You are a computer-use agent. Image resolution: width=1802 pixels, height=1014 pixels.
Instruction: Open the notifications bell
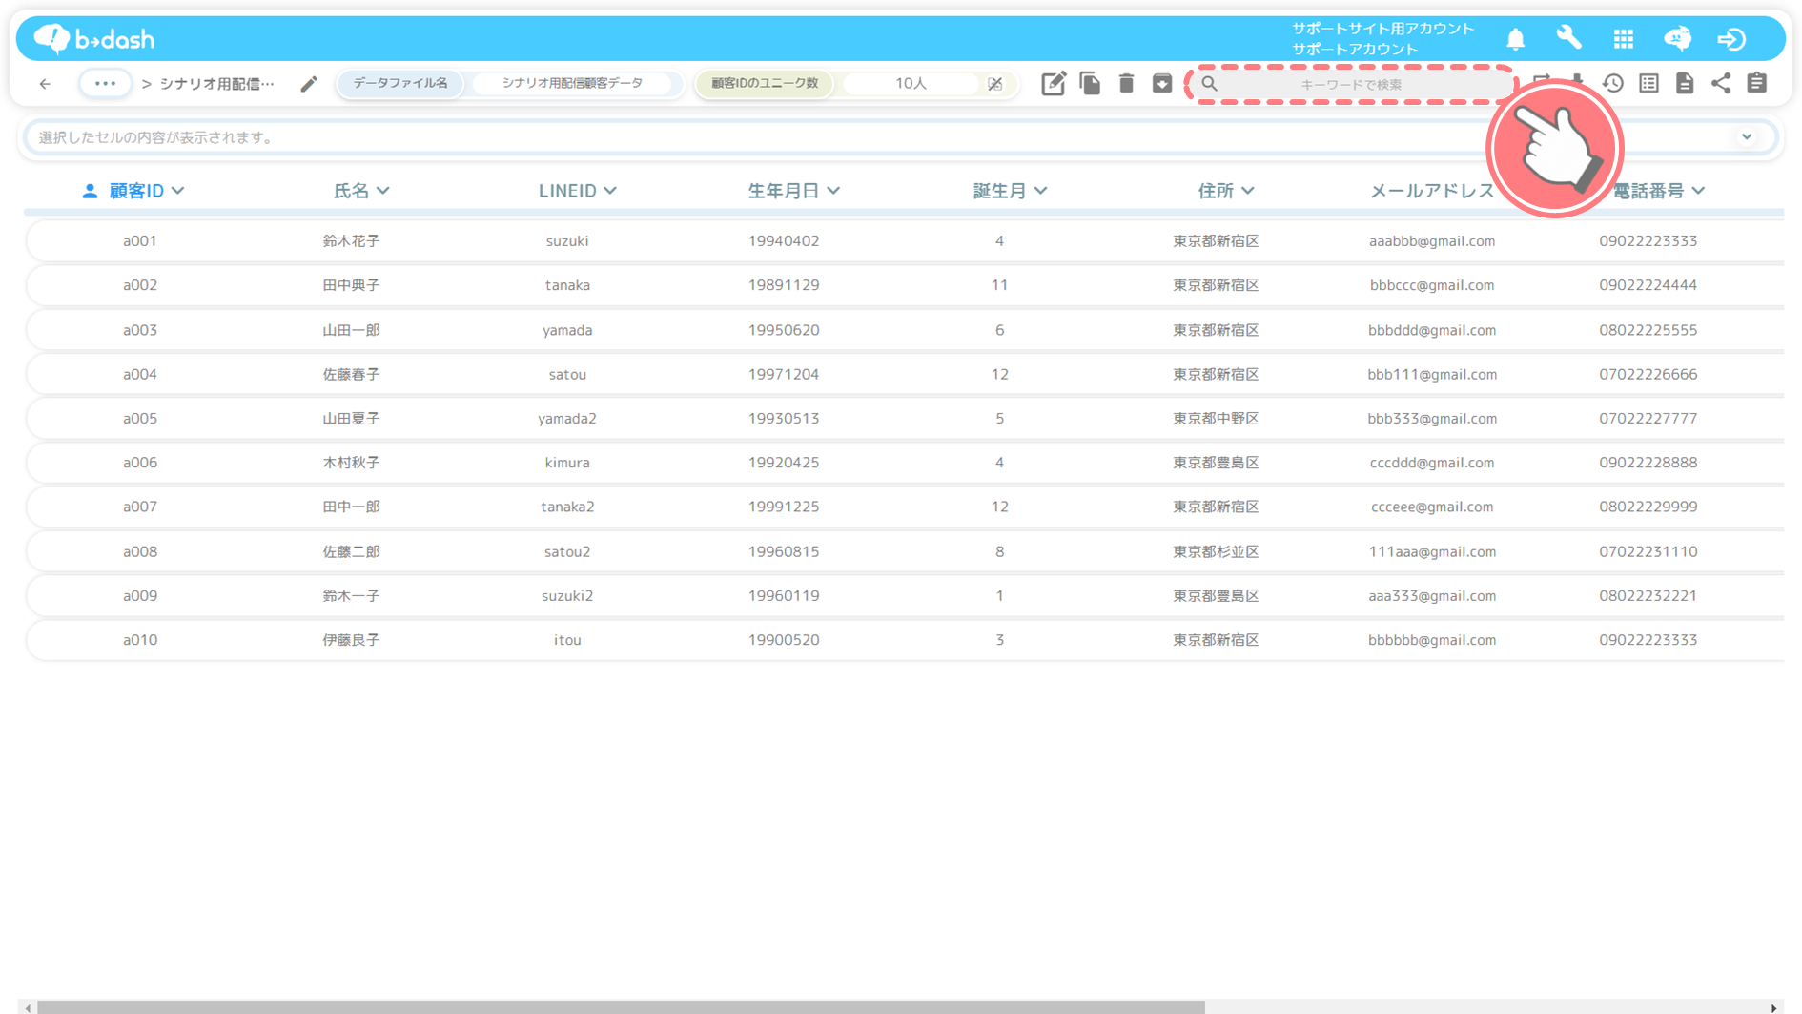(x=1515, y=39)
